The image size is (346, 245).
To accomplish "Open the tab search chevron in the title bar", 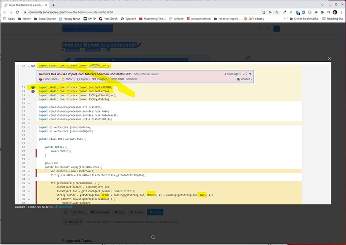I will pyautogui.click(x=322, y=5).
